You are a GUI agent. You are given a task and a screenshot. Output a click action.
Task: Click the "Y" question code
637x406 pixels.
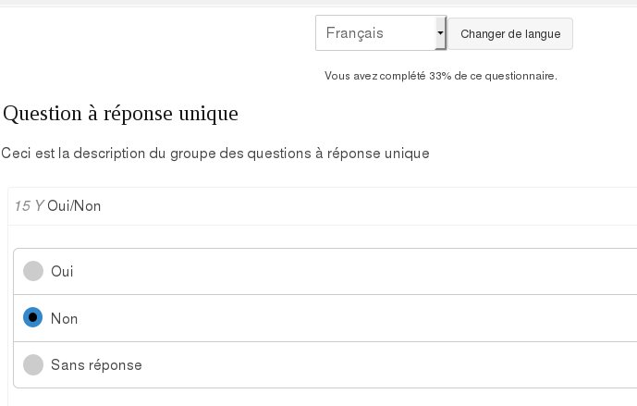click(39, 206)
